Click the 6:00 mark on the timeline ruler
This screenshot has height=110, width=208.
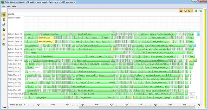pyautogui.click(x=97, y=105)
